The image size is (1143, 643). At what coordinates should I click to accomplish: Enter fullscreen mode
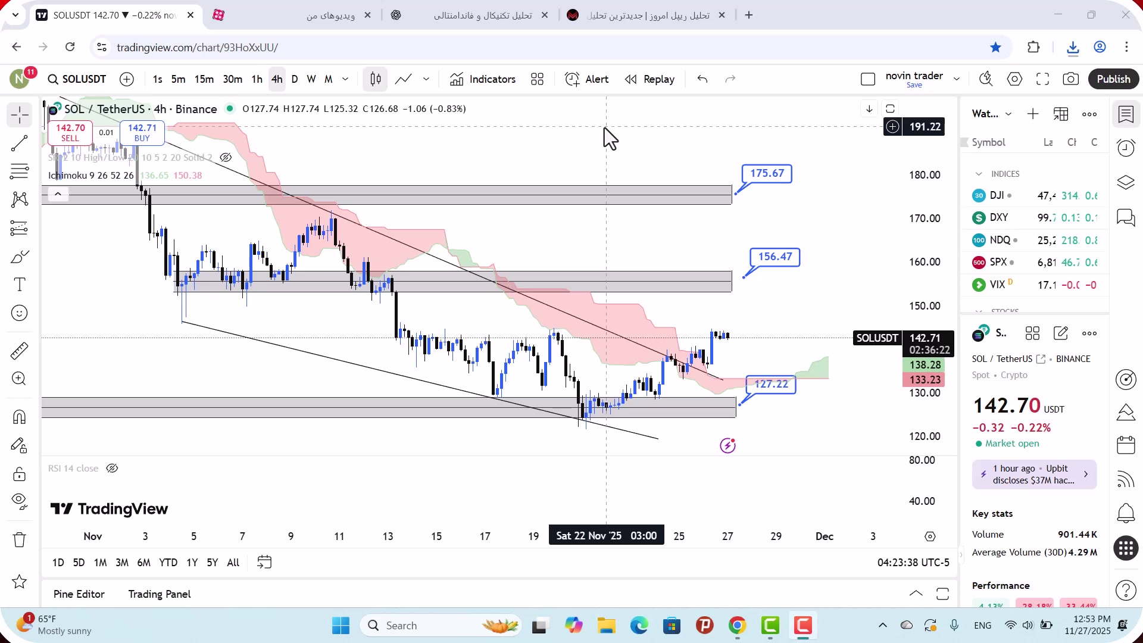1042,79
